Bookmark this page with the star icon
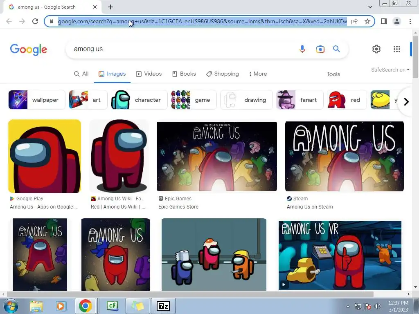Image resolution: width=419 pixels, height=314 pixels. point(367,21)
